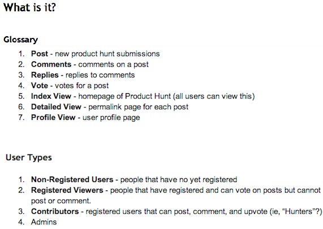The image size is (323, 229).
Task: Click the "What is it?" heading
Action: tap(29, 7)
